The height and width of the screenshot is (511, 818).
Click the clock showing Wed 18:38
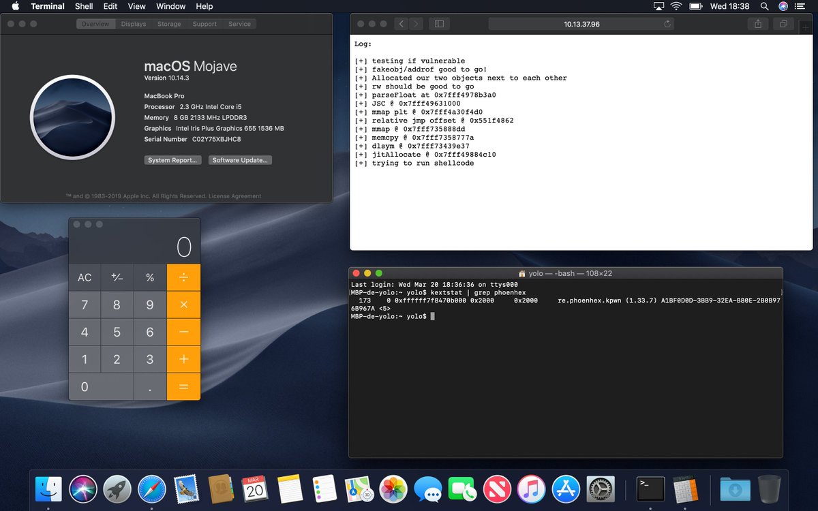730,6
